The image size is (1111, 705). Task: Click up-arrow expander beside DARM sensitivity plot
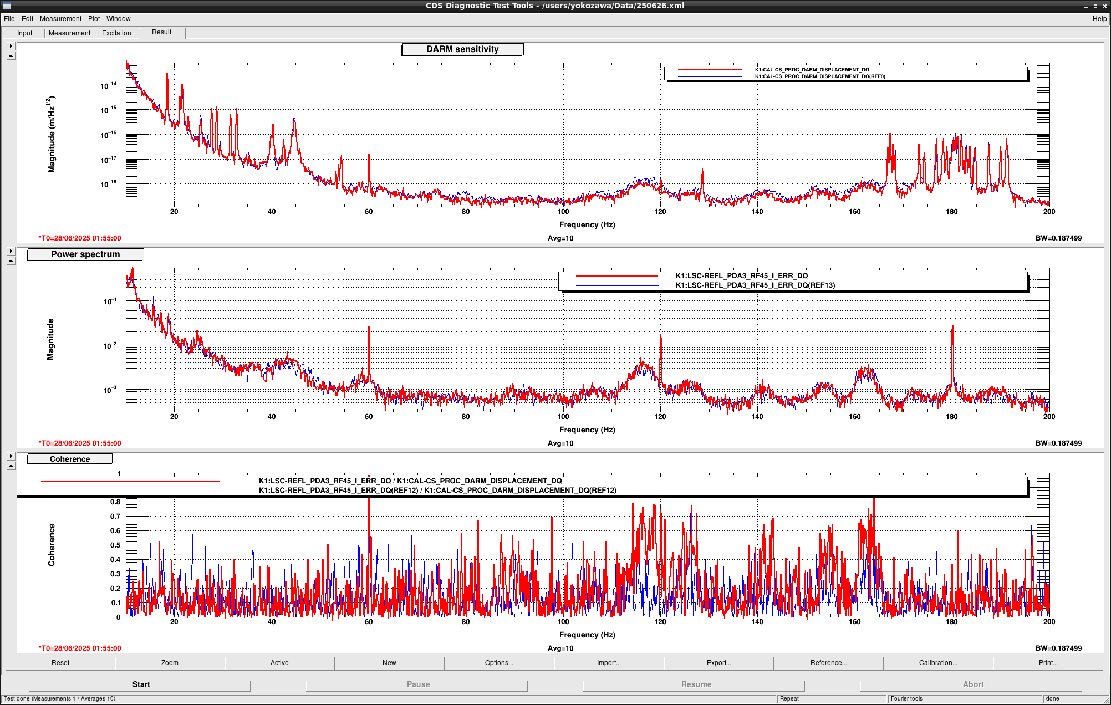coord(11,55)
